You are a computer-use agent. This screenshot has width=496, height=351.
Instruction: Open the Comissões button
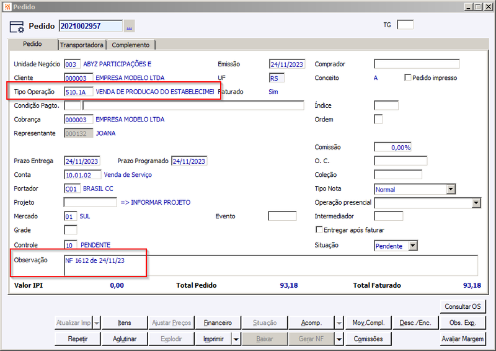point(368,339)
